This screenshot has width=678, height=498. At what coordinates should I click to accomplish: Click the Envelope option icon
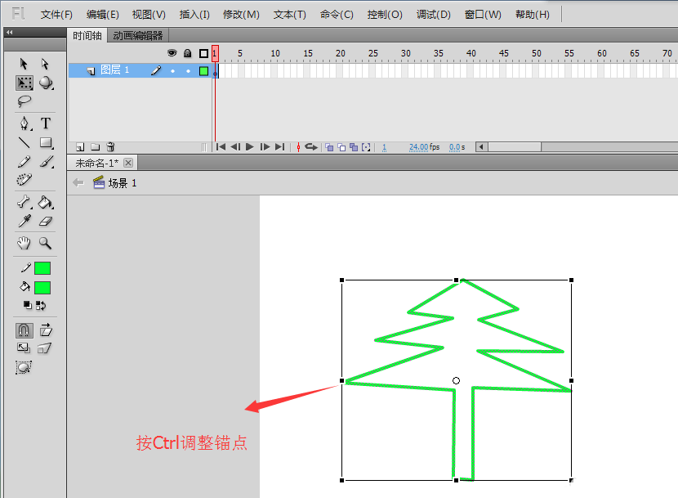(24, 368)
